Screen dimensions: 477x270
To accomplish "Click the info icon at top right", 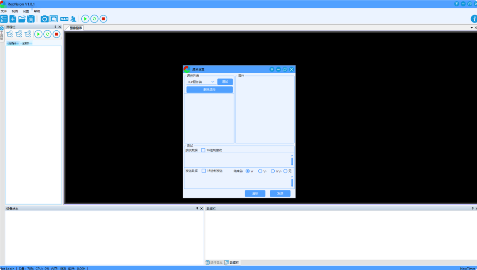I will 473,19.
